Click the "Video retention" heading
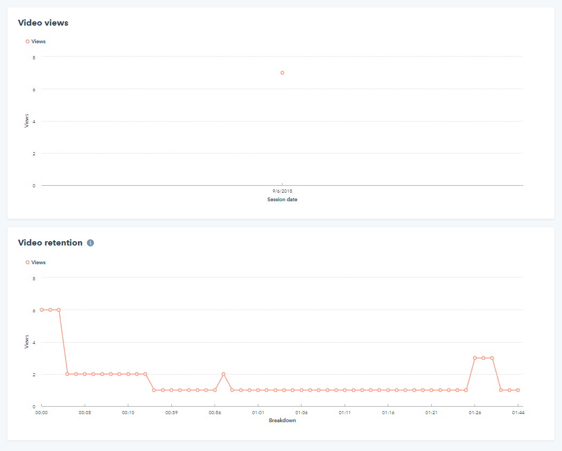Screen dimensions: 562x451 tap(50, 243)
